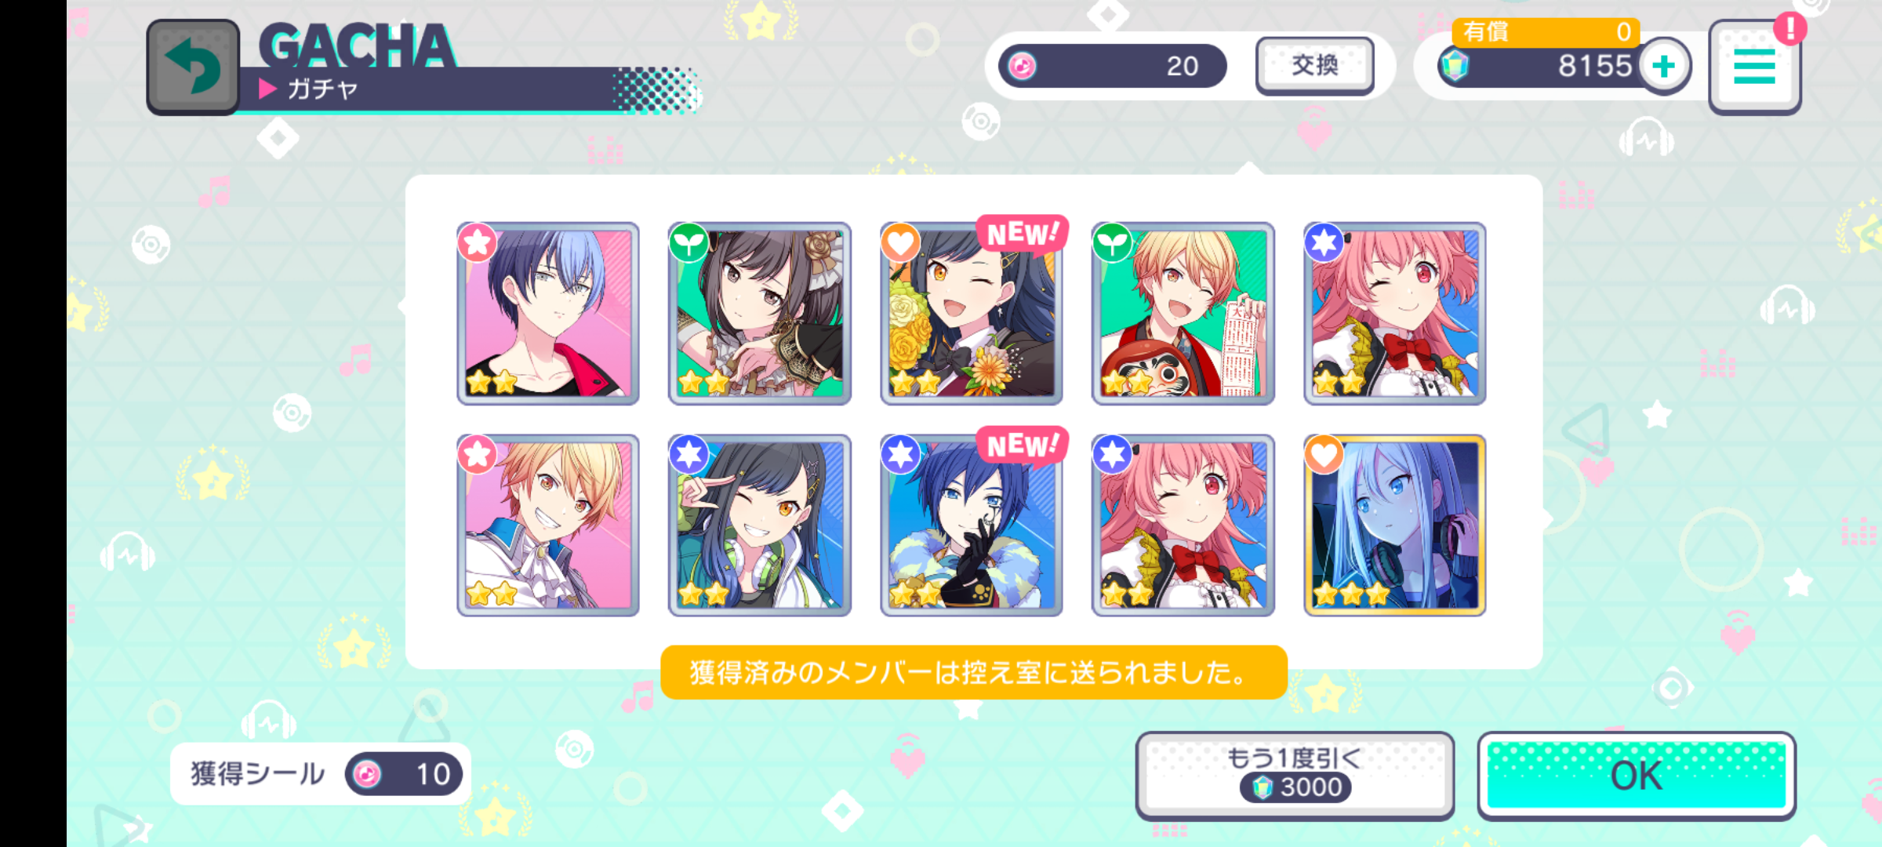The image size is (1882, 847).
Task: Open the hamburger menu with notification badge
Action: (1754, 67)
